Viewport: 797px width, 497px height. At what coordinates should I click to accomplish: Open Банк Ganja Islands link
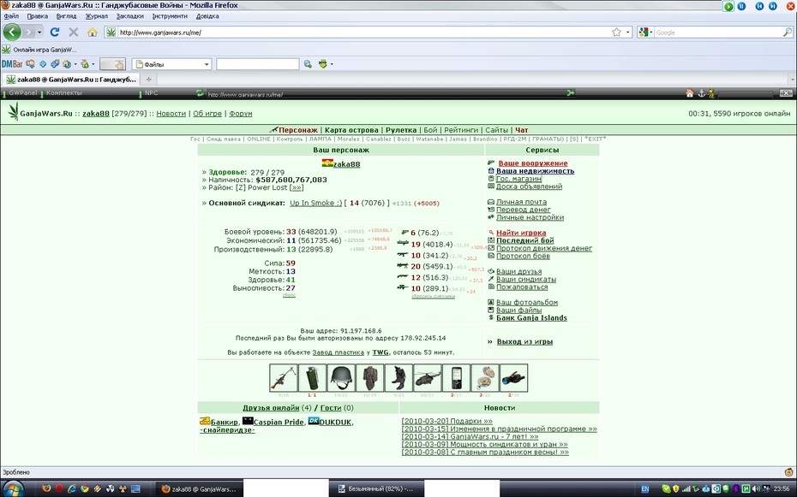coord(531,318)
